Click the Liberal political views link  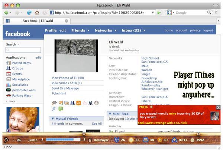(146, 101)
